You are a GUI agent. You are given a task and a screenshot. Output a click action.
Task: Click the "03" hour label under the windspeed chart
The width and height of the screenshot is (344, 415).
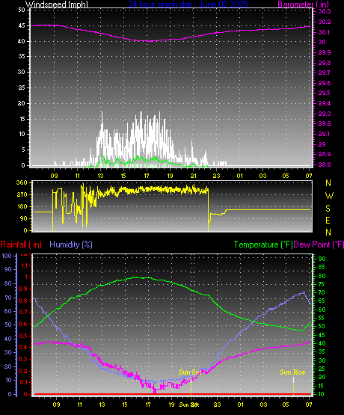pos(262,176)
